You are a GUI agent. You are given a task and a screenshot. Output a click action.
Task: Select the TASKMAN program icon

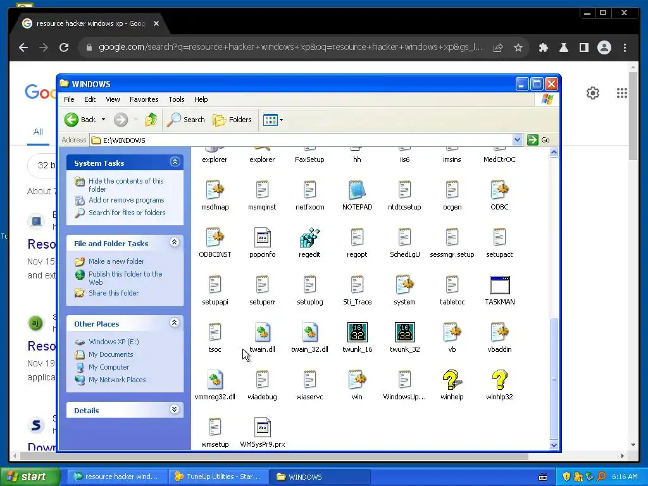tap(500, 285)
